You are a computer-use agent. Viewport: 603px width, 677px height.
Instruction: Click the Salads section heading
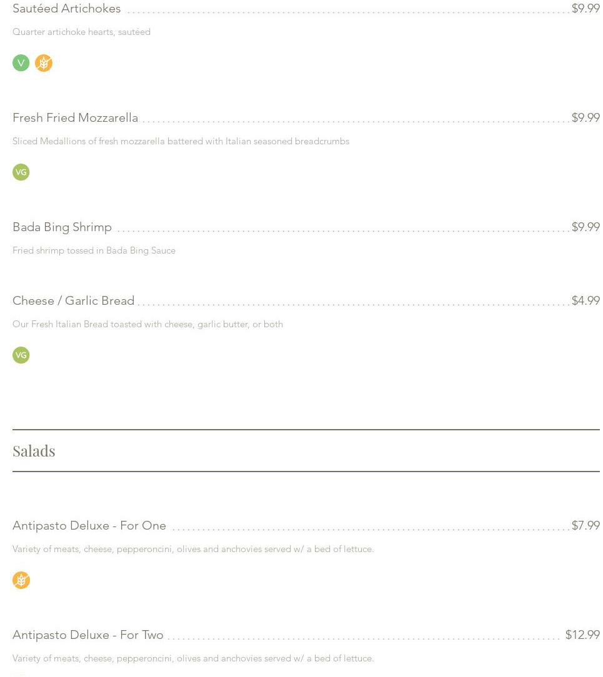pyautogui.click(x=34, y=451)
